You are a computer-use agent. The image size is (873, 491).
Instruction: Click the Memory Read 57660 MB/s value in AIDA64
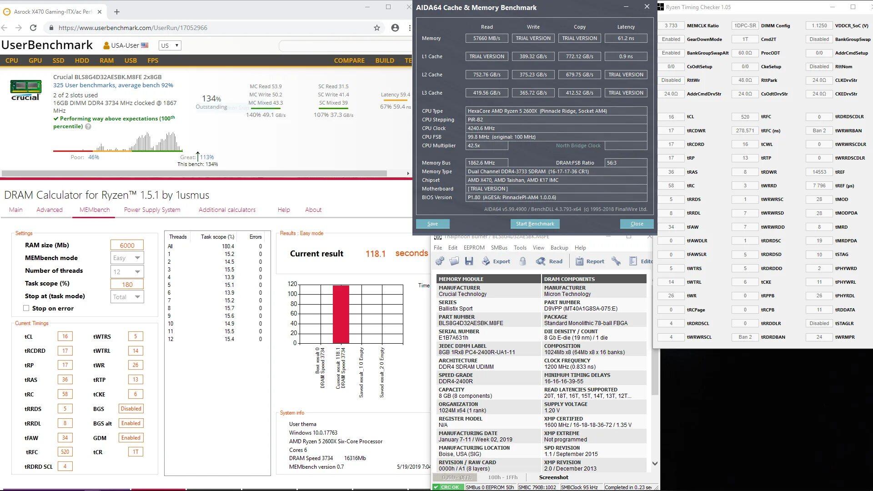pyautogui.click(x=487, y=38)
